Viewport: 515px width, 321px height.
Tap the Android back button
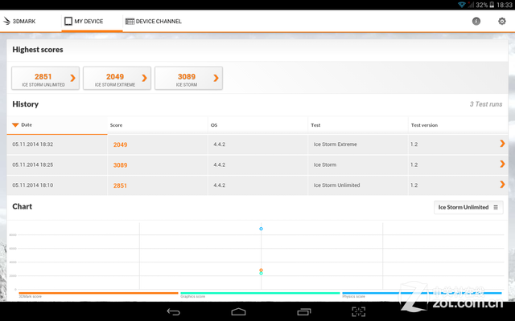[x=174, y=311]
